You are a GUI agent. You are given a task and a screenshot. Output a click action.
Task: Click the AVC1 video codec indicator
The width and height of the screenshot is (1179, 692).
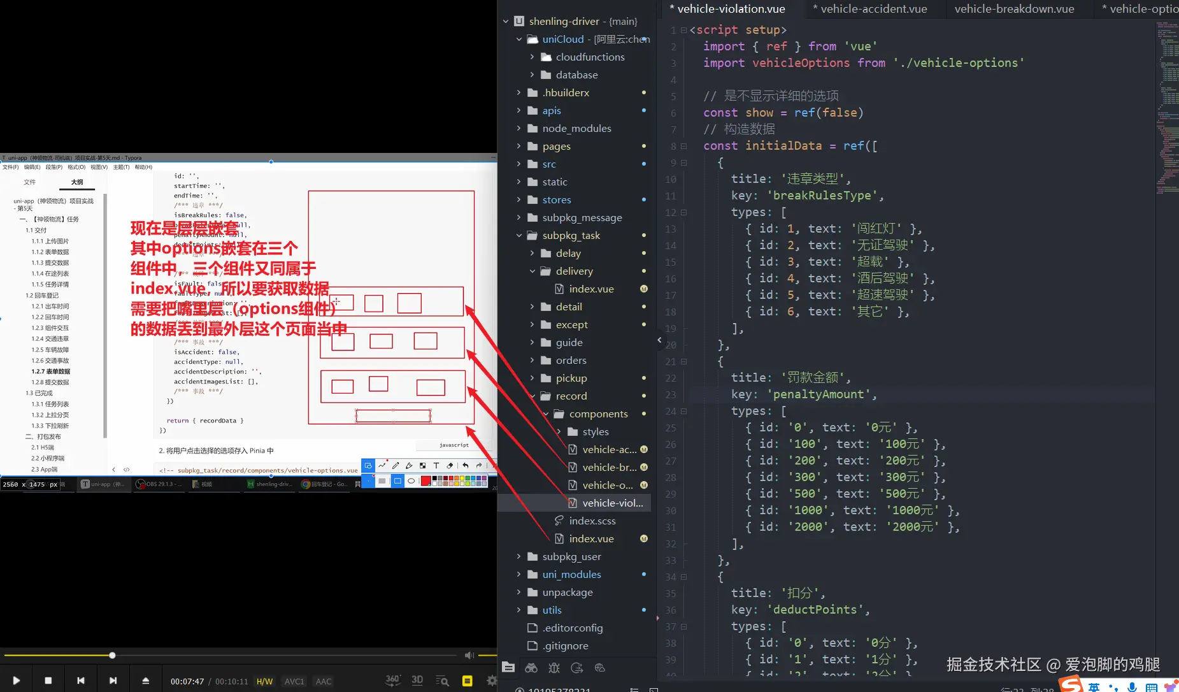(294, 681)
